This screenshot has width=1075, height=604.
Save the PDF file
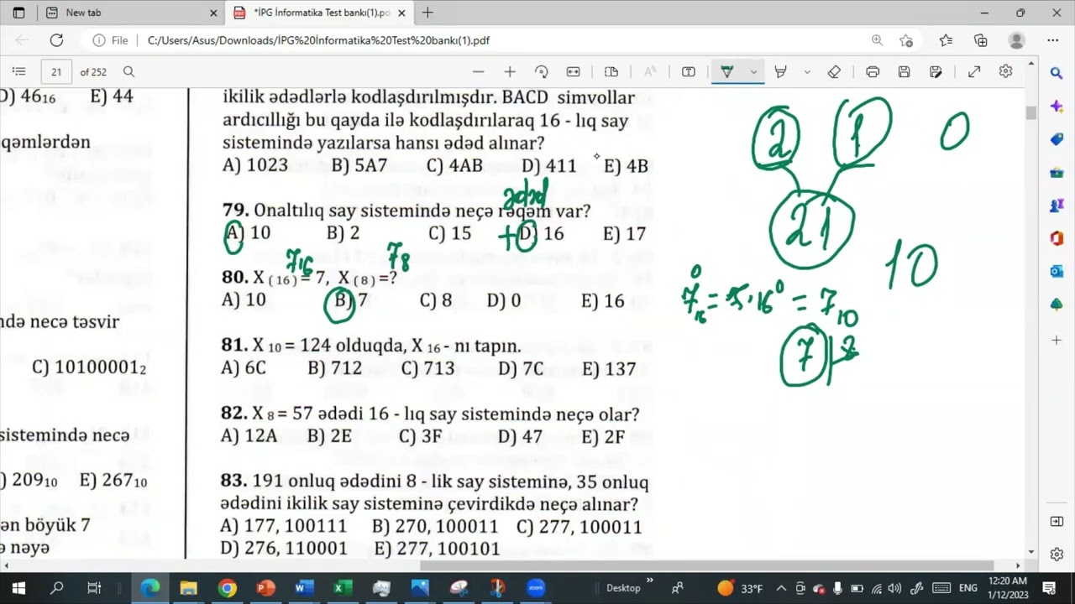tap(905, 72)
